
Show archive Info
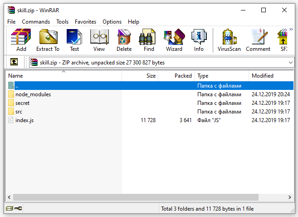(199, 40)
